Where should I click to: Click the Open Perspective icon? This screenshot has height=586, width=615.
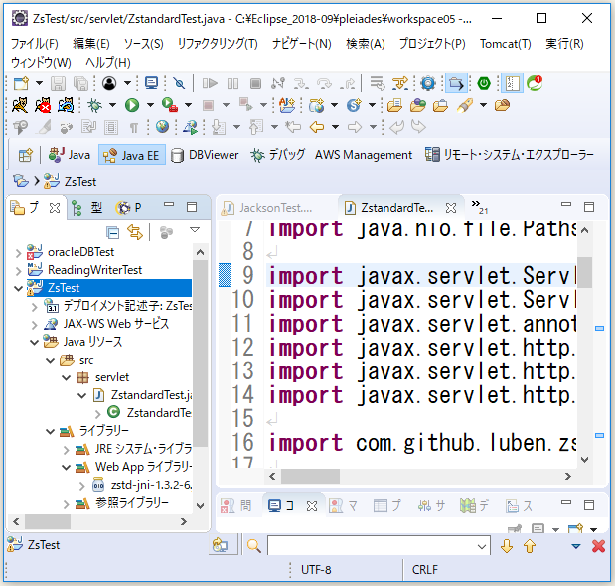(x=26, y=155)
